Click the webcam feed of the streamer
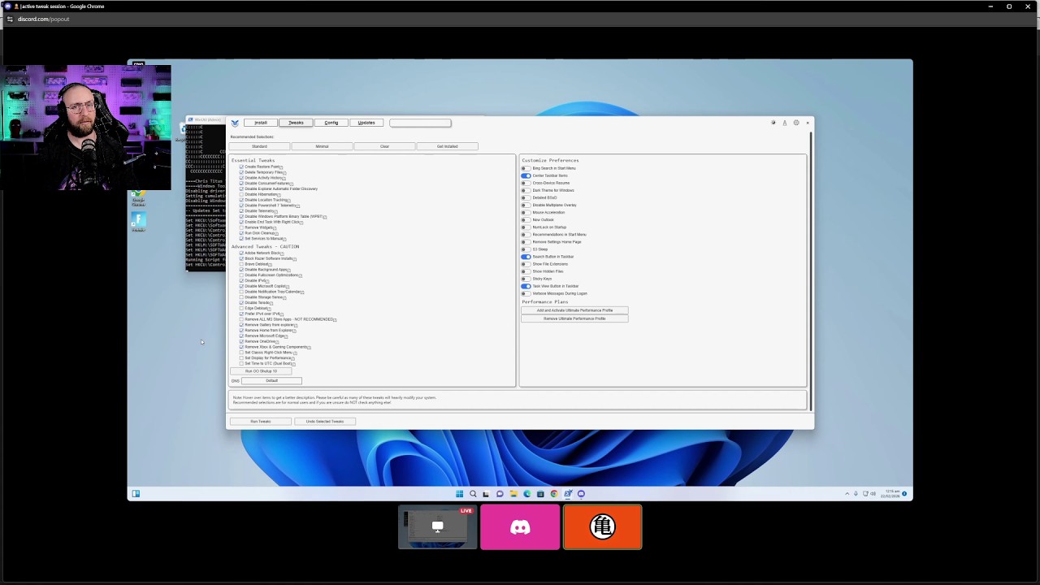This screenshot has width=1040, height=585. (x=85, y=128)
